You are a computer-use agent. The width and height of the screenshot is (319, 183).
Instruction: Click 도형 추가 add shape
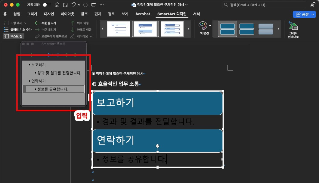pyautogui.click(x=13, y=23)
